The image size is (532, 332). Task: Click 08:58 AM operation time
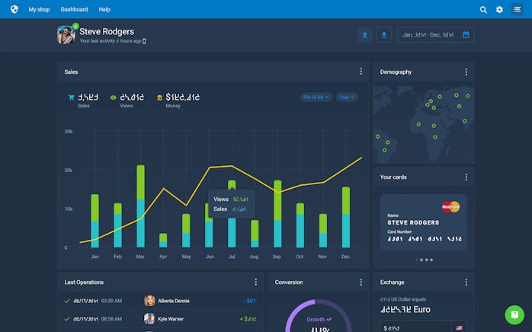pos(111,319)
